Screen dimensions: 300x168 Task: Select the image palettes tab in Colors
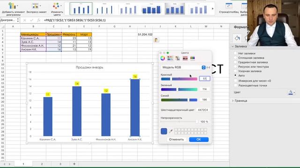tap(185, 58)
